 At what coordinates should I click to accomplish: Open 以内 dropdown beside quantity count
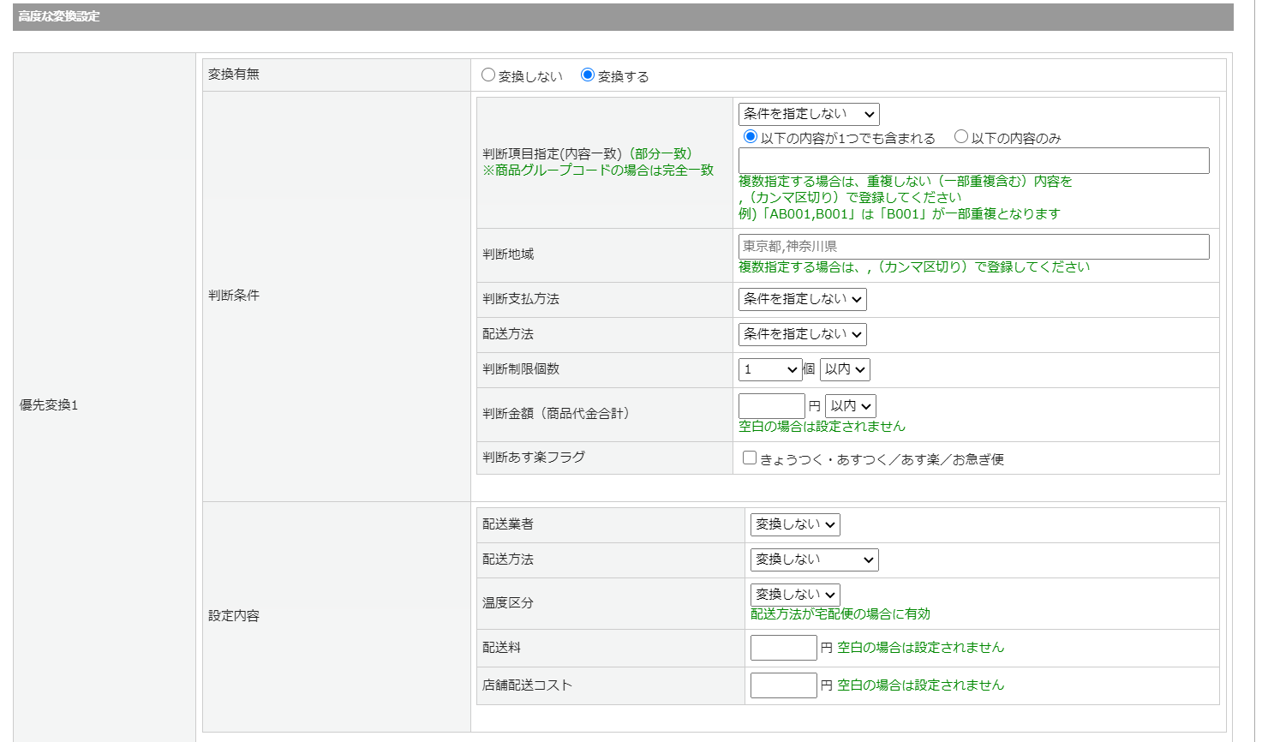tap(845, 369)
